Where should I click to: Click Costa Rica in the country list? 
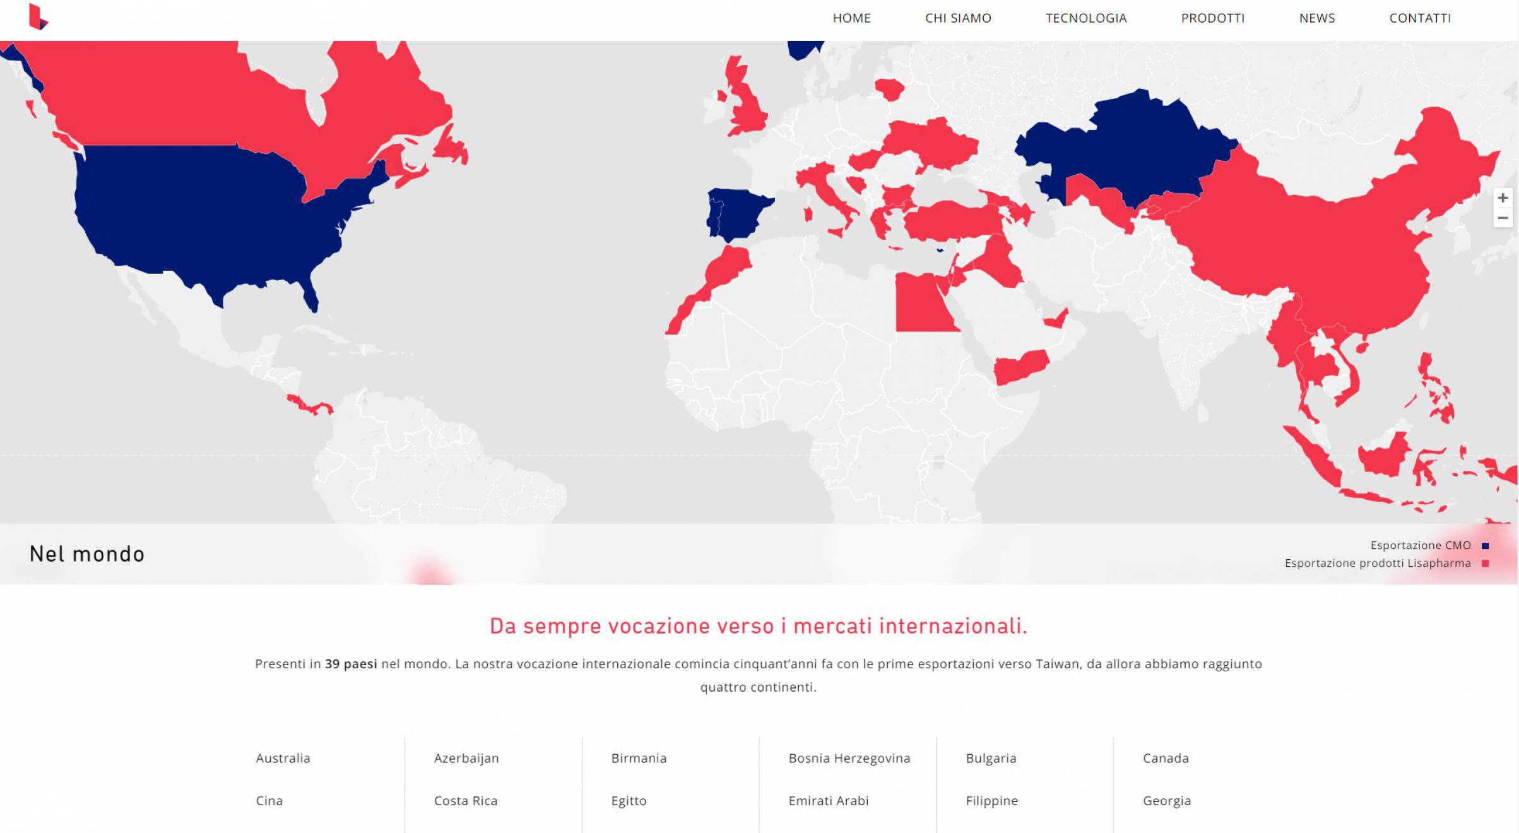[466, 801]
